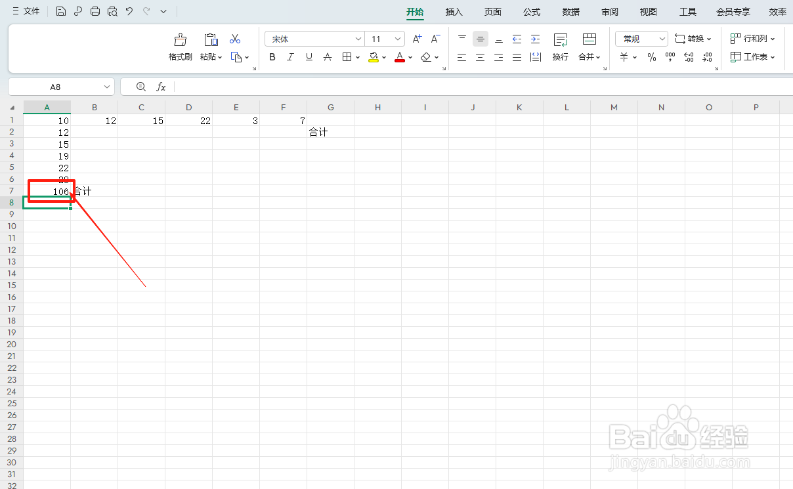Click the Merge cells (合并) icon
The height and width of the screenshot is (489, 793).
point(589,39)
